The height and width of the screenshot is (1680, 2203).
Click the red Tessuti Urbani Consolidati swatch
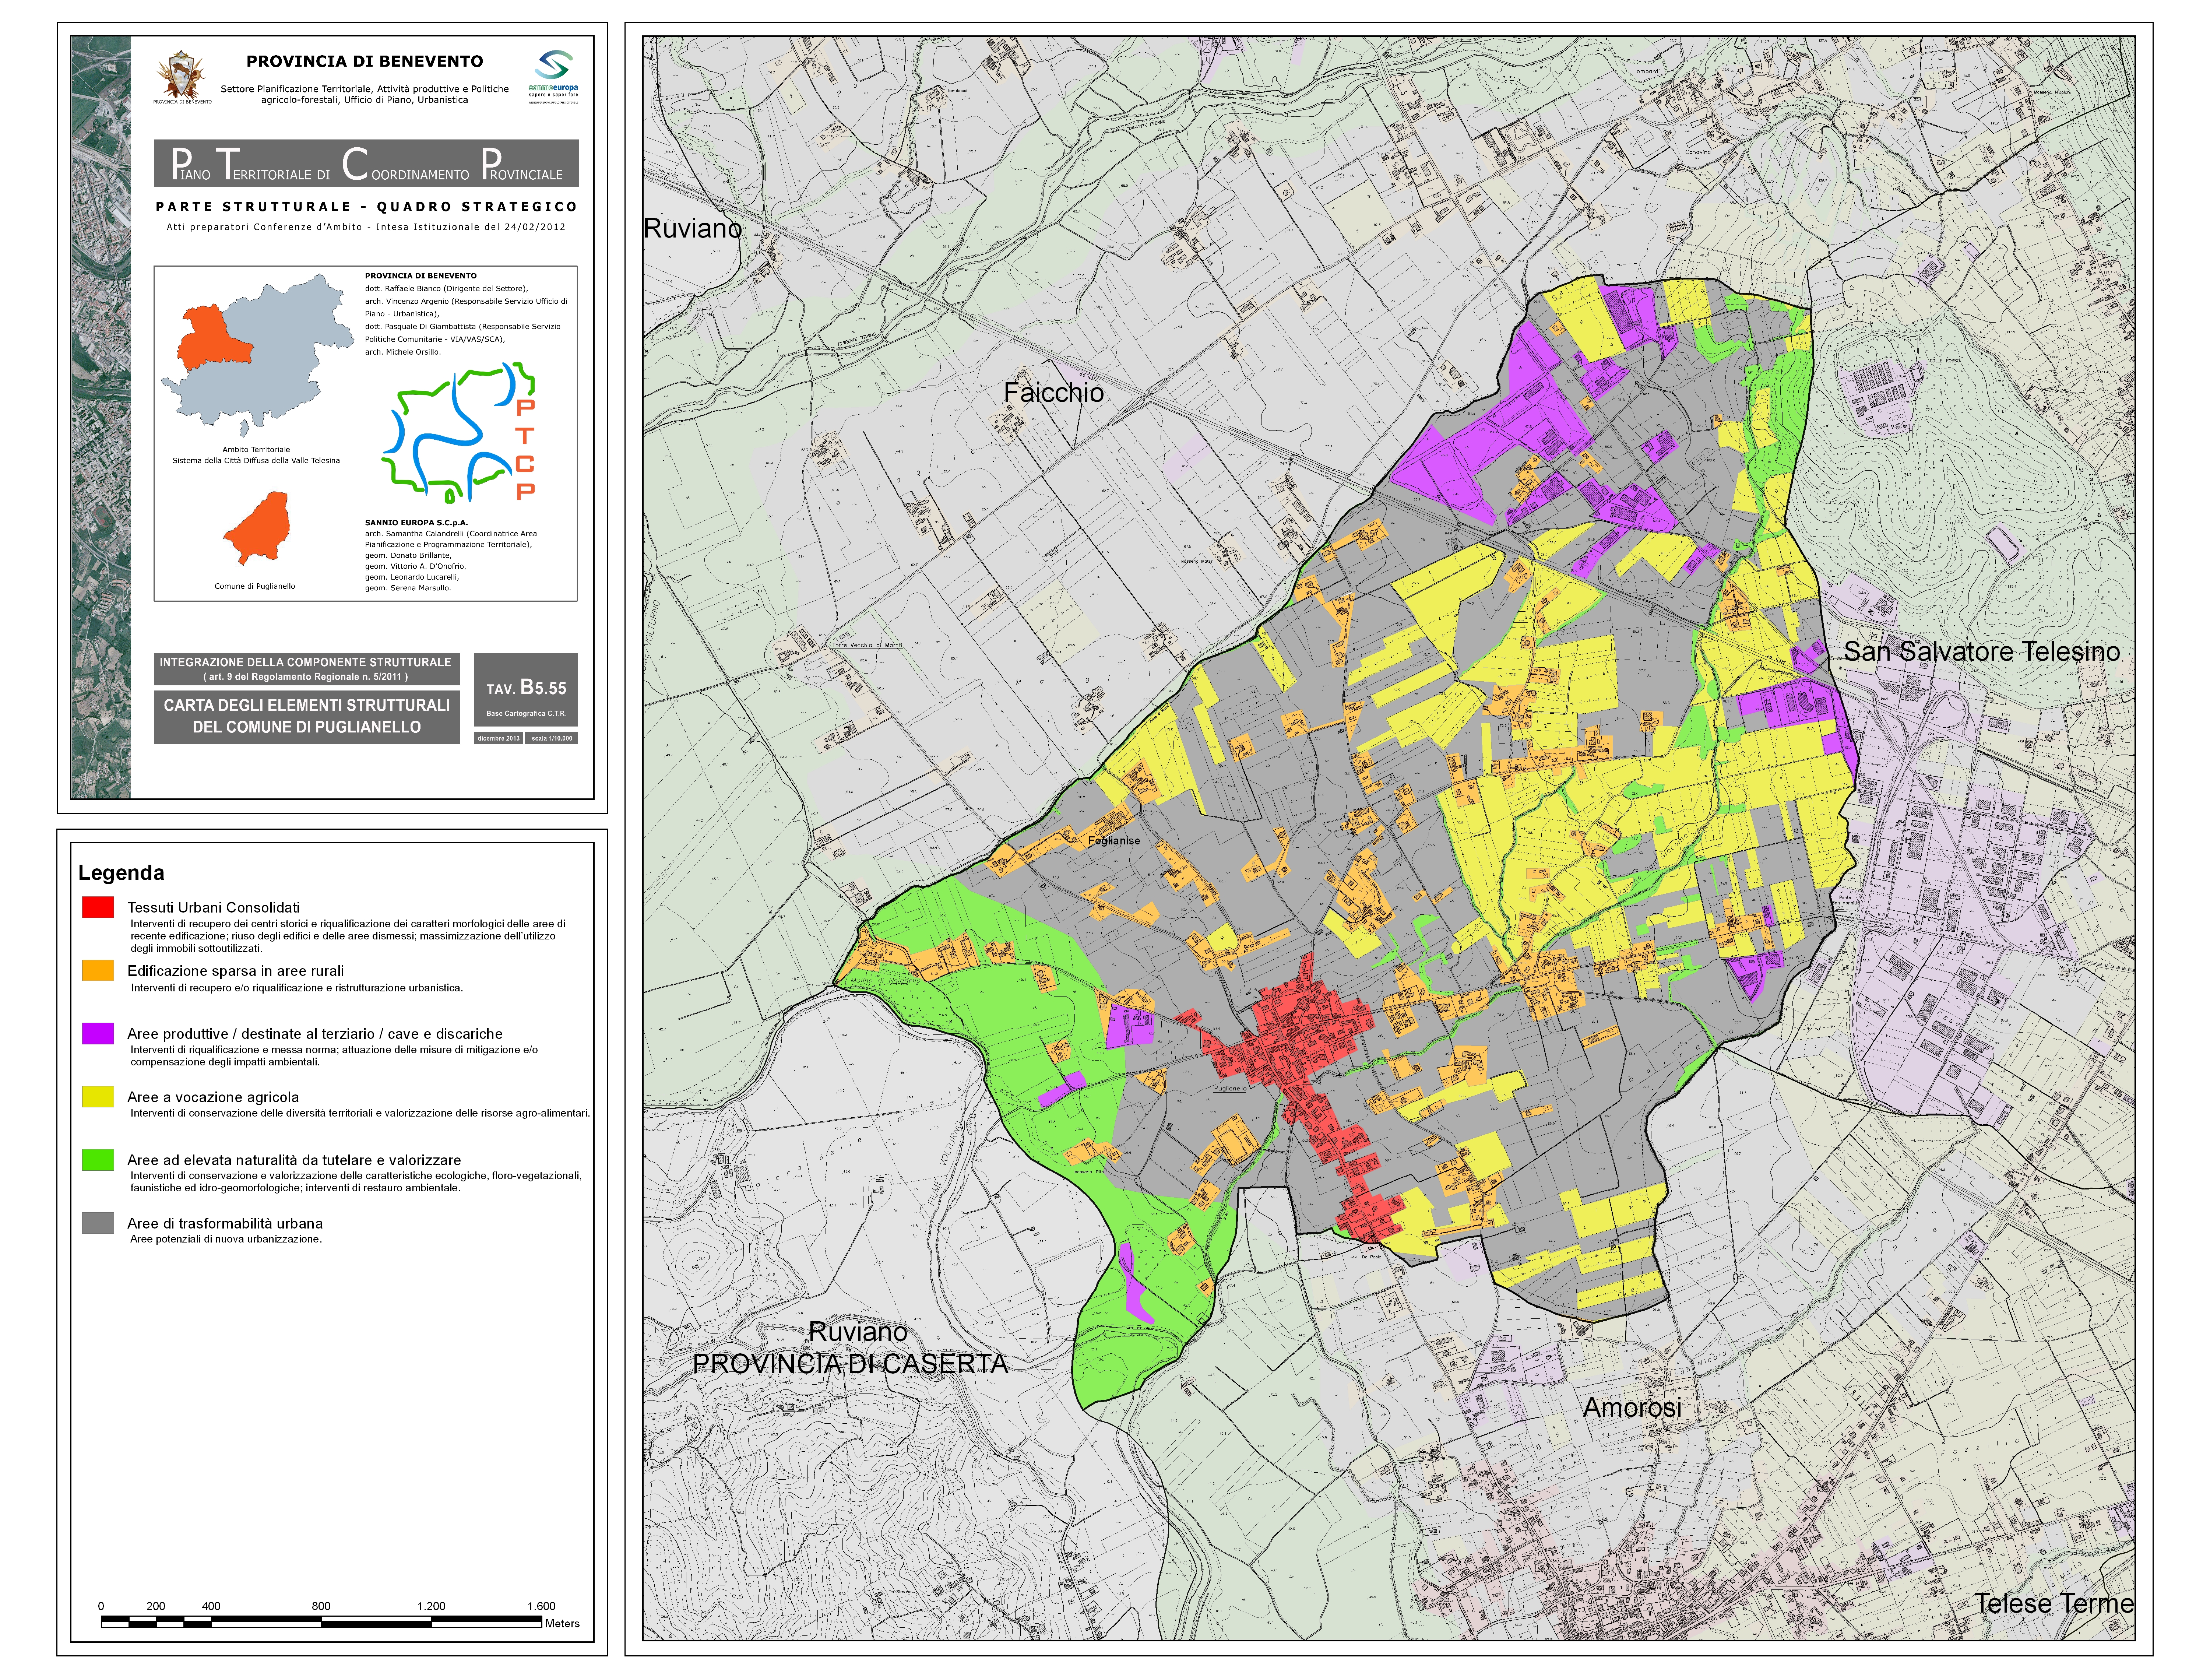point(98,907)
